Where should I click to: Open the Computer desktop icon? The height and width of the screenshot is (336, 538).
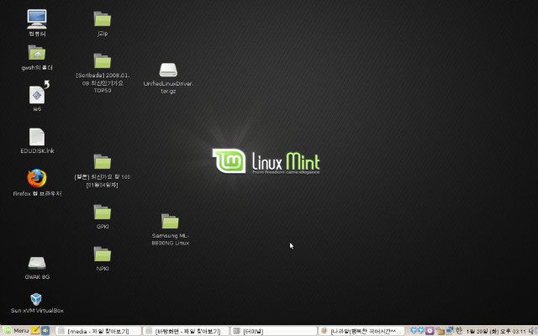click(37, 19)
